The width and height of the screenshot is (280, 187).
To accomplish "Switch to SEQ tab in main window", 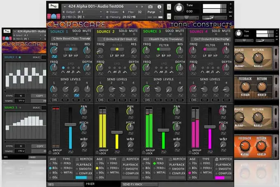I will tap(65, 185).
